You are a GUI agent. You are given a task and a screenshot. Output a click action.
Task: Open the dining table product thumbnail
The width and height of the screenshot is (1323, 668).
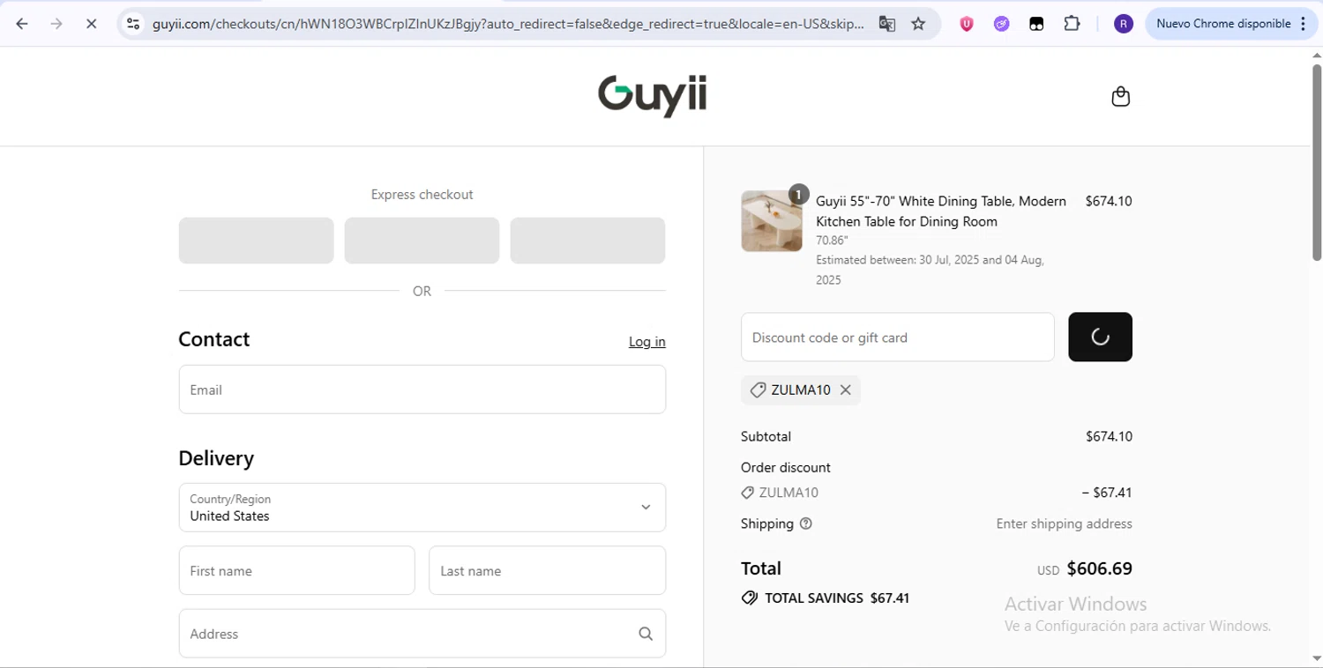coord(772,221)
